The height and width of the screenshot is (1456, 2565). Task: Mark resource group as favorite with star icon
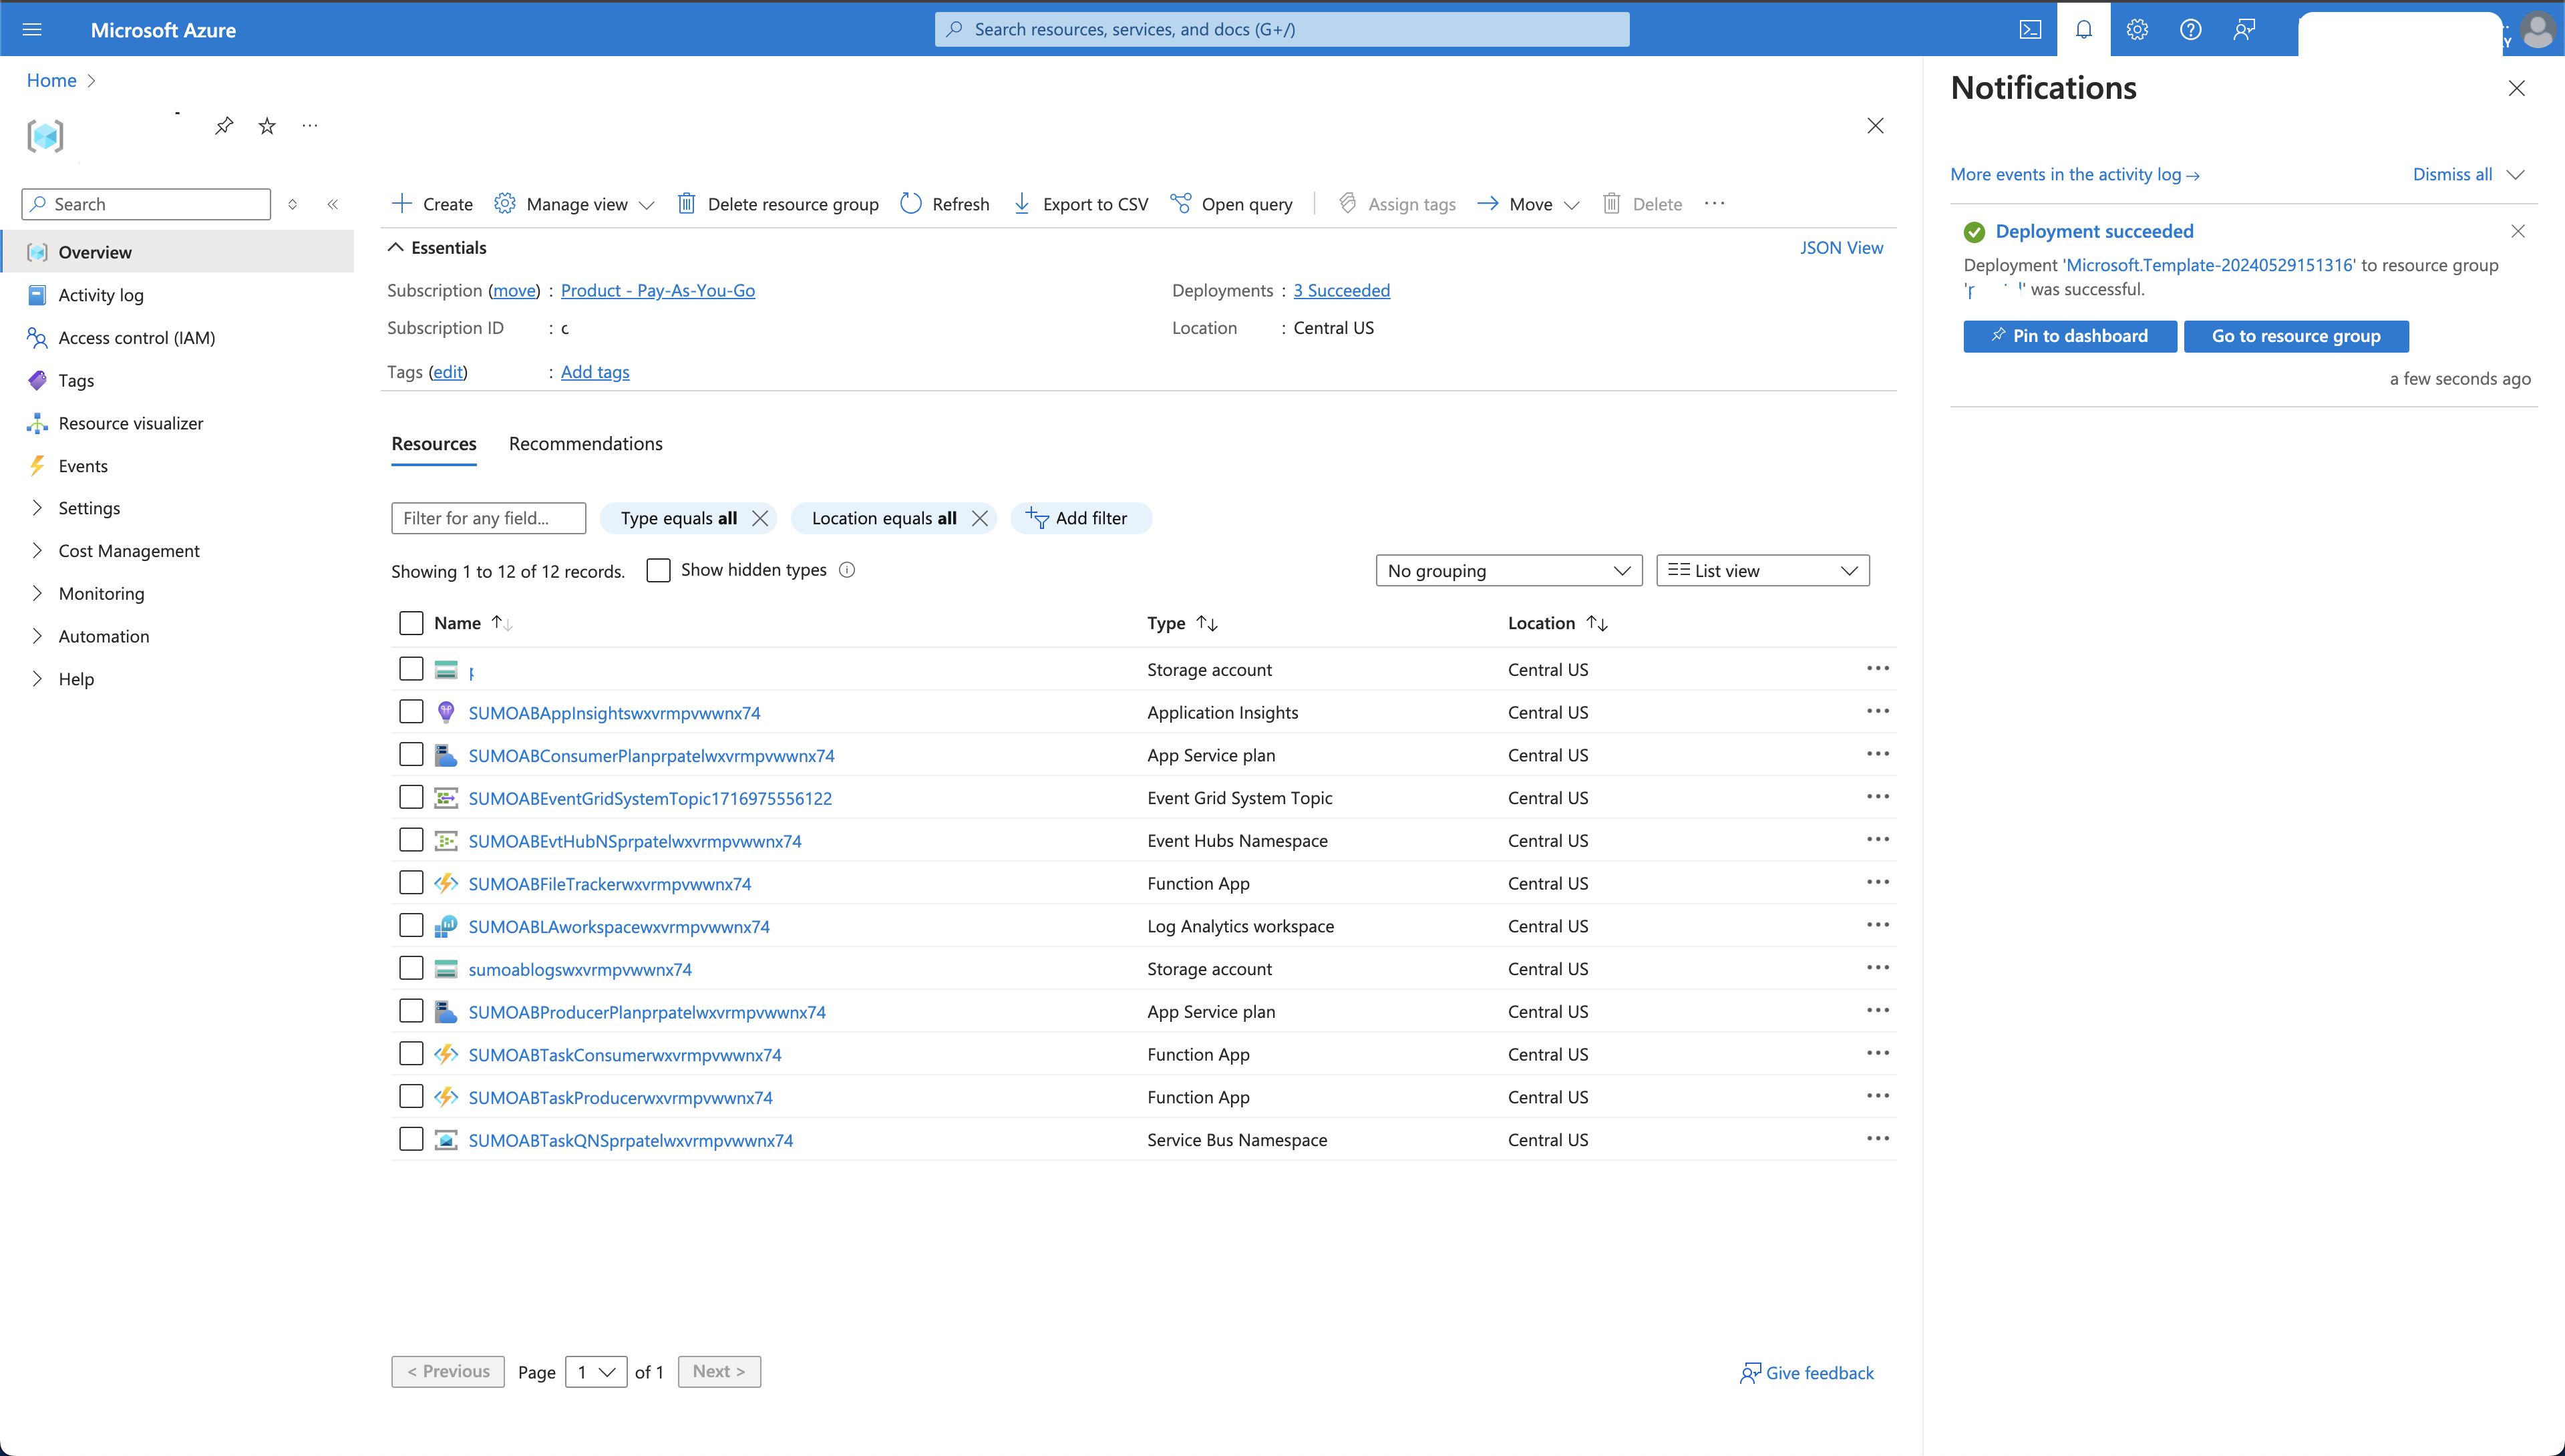point(266,125)
